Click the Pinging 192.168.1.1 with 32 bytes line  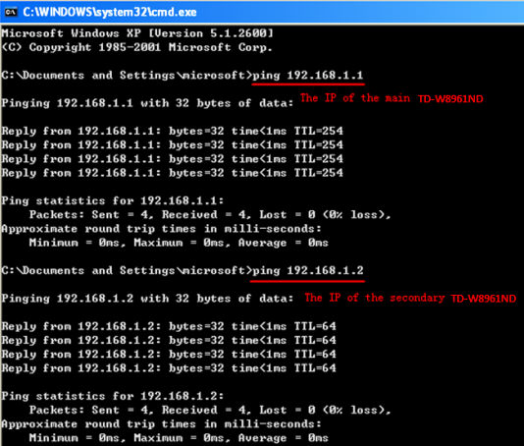pyautogui.click(x=147, y=103)
